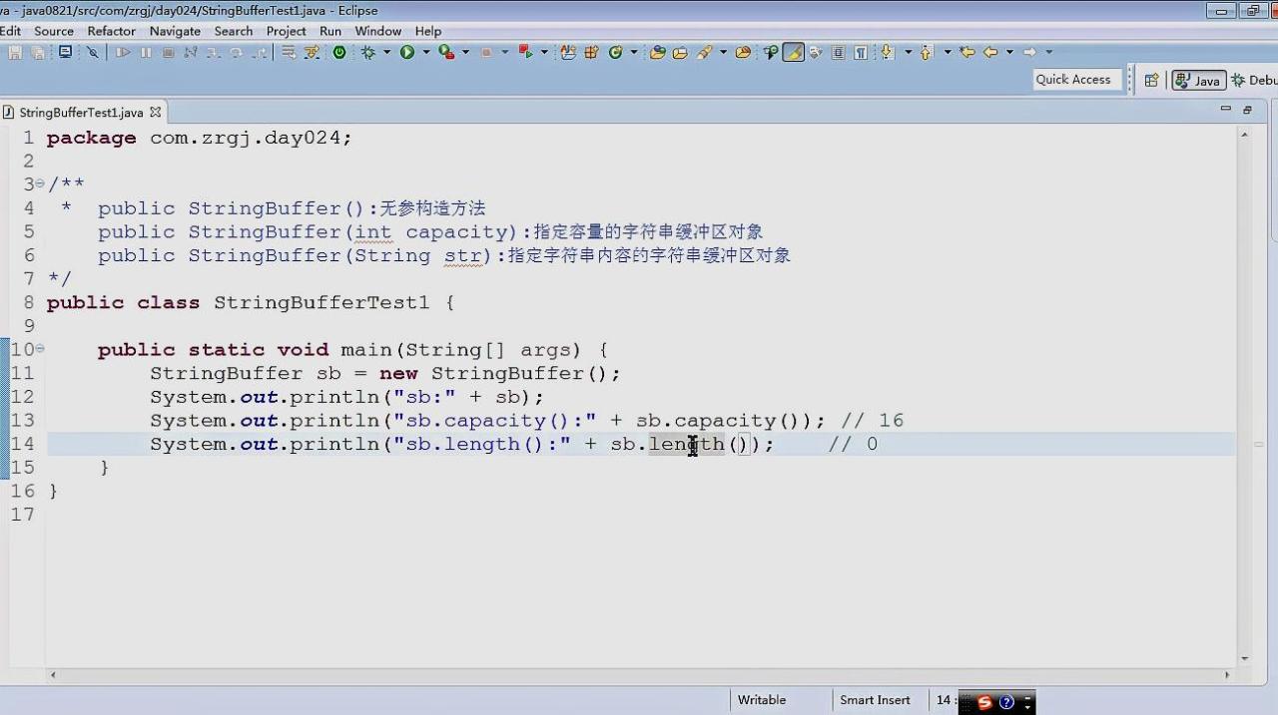Toggle Mark Occurrences highlighter icon
The image size is (1278, 715).
794,52
